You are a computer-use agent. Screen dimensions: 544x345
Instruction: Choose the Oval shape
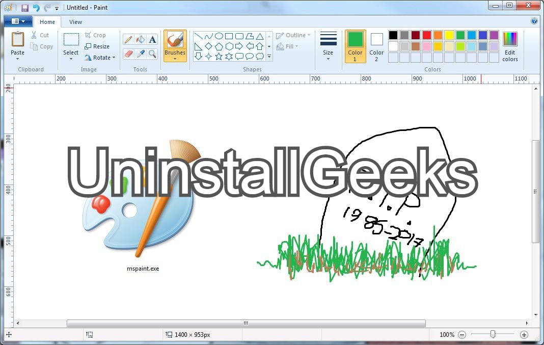point(219,36)
